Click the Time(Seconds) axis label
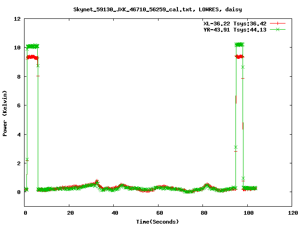 pyautogui.click(x=158, y=222)
